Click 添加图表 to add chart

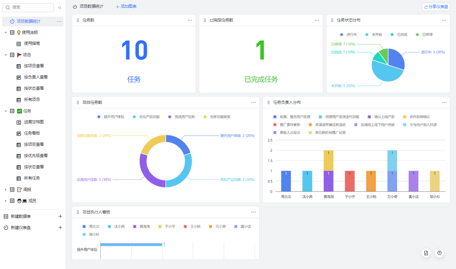pyautogui.click(x=126, y=7)
